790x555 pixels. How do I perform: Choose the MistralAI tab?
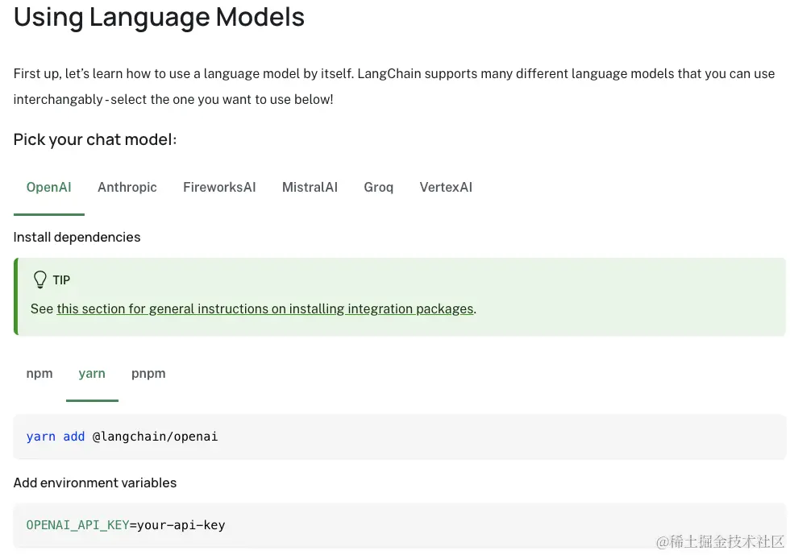(310, 188)
